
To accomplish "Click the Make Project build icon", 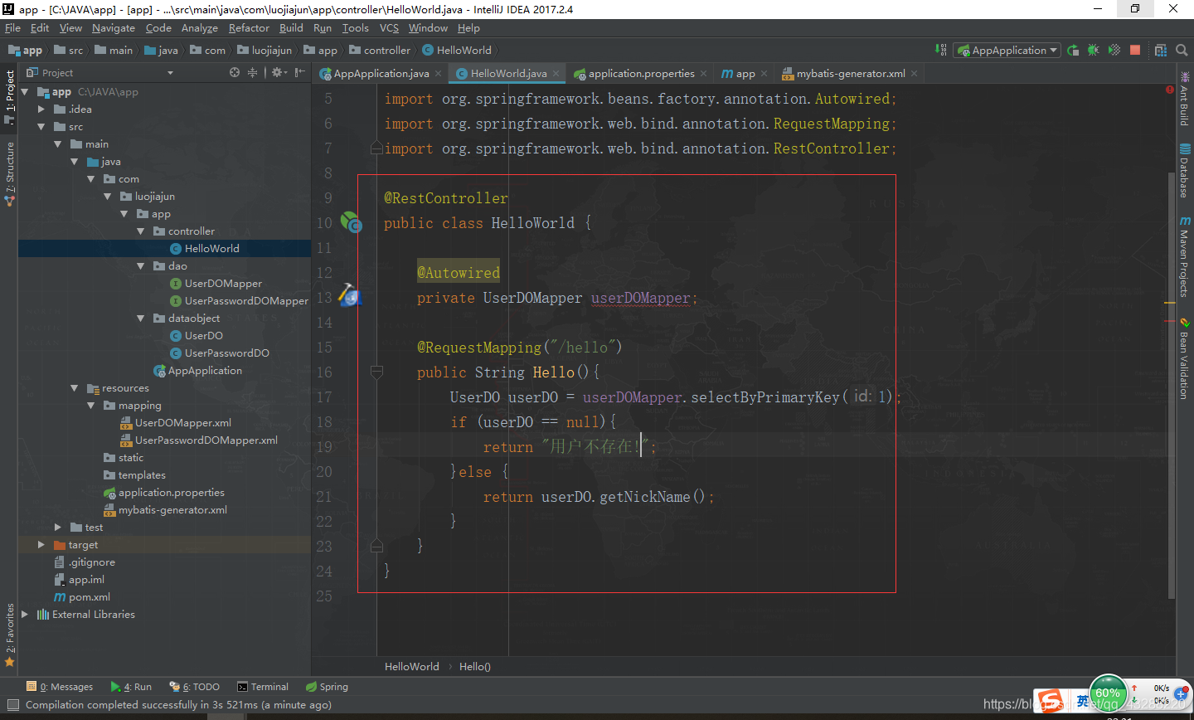I will click(941, 50).
